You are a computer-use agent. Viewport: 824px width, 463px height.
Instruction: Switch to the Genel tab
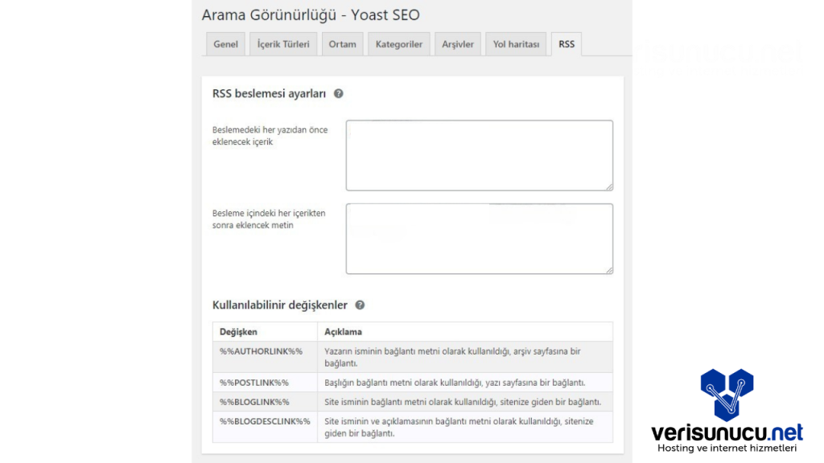tap(225, 45)
